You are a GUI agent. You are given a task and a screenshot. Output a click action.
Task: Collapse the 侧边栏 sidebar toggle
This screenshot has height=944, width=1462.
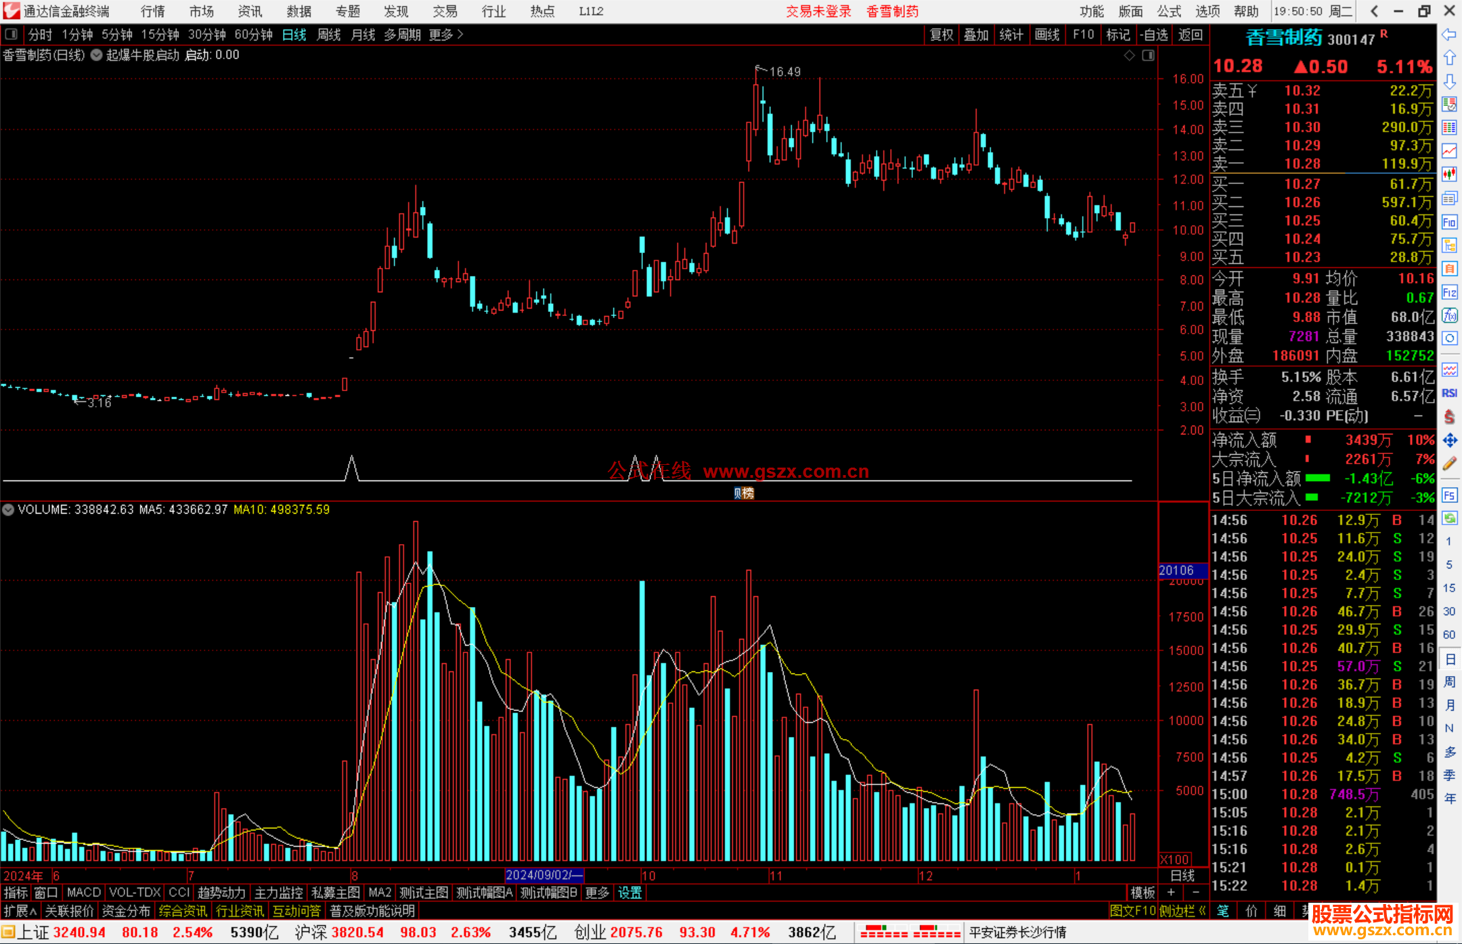click(1182, 911)
